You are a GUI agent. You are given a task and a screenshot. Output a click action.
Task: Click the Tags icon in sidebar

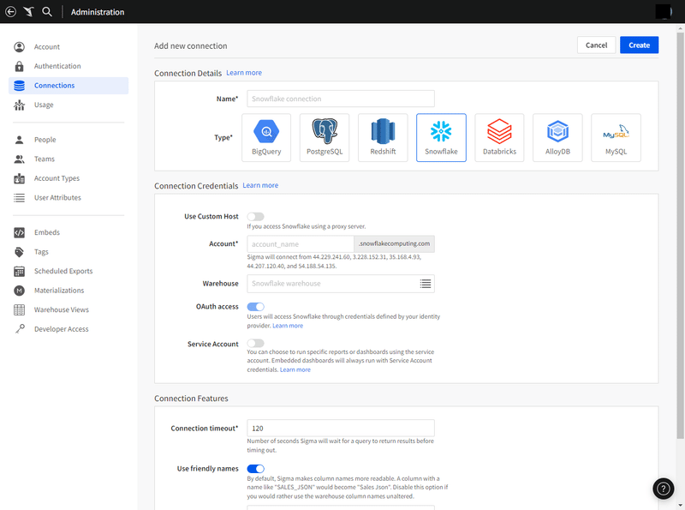coord(19,252)
